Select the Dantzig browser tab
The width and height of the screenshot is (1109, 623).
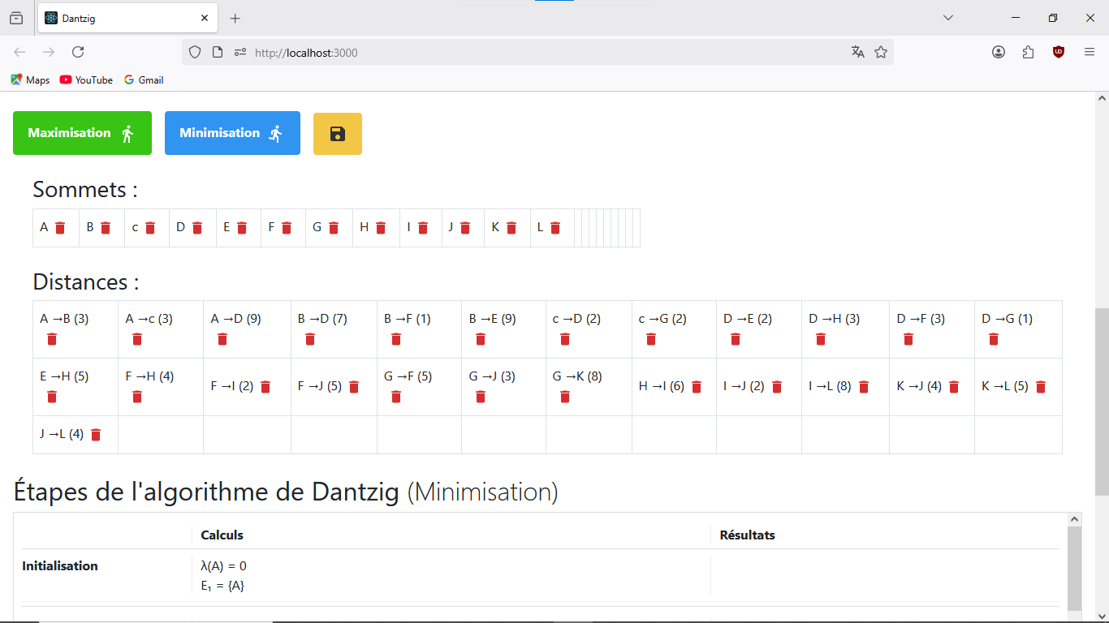[x=127, y=18]
